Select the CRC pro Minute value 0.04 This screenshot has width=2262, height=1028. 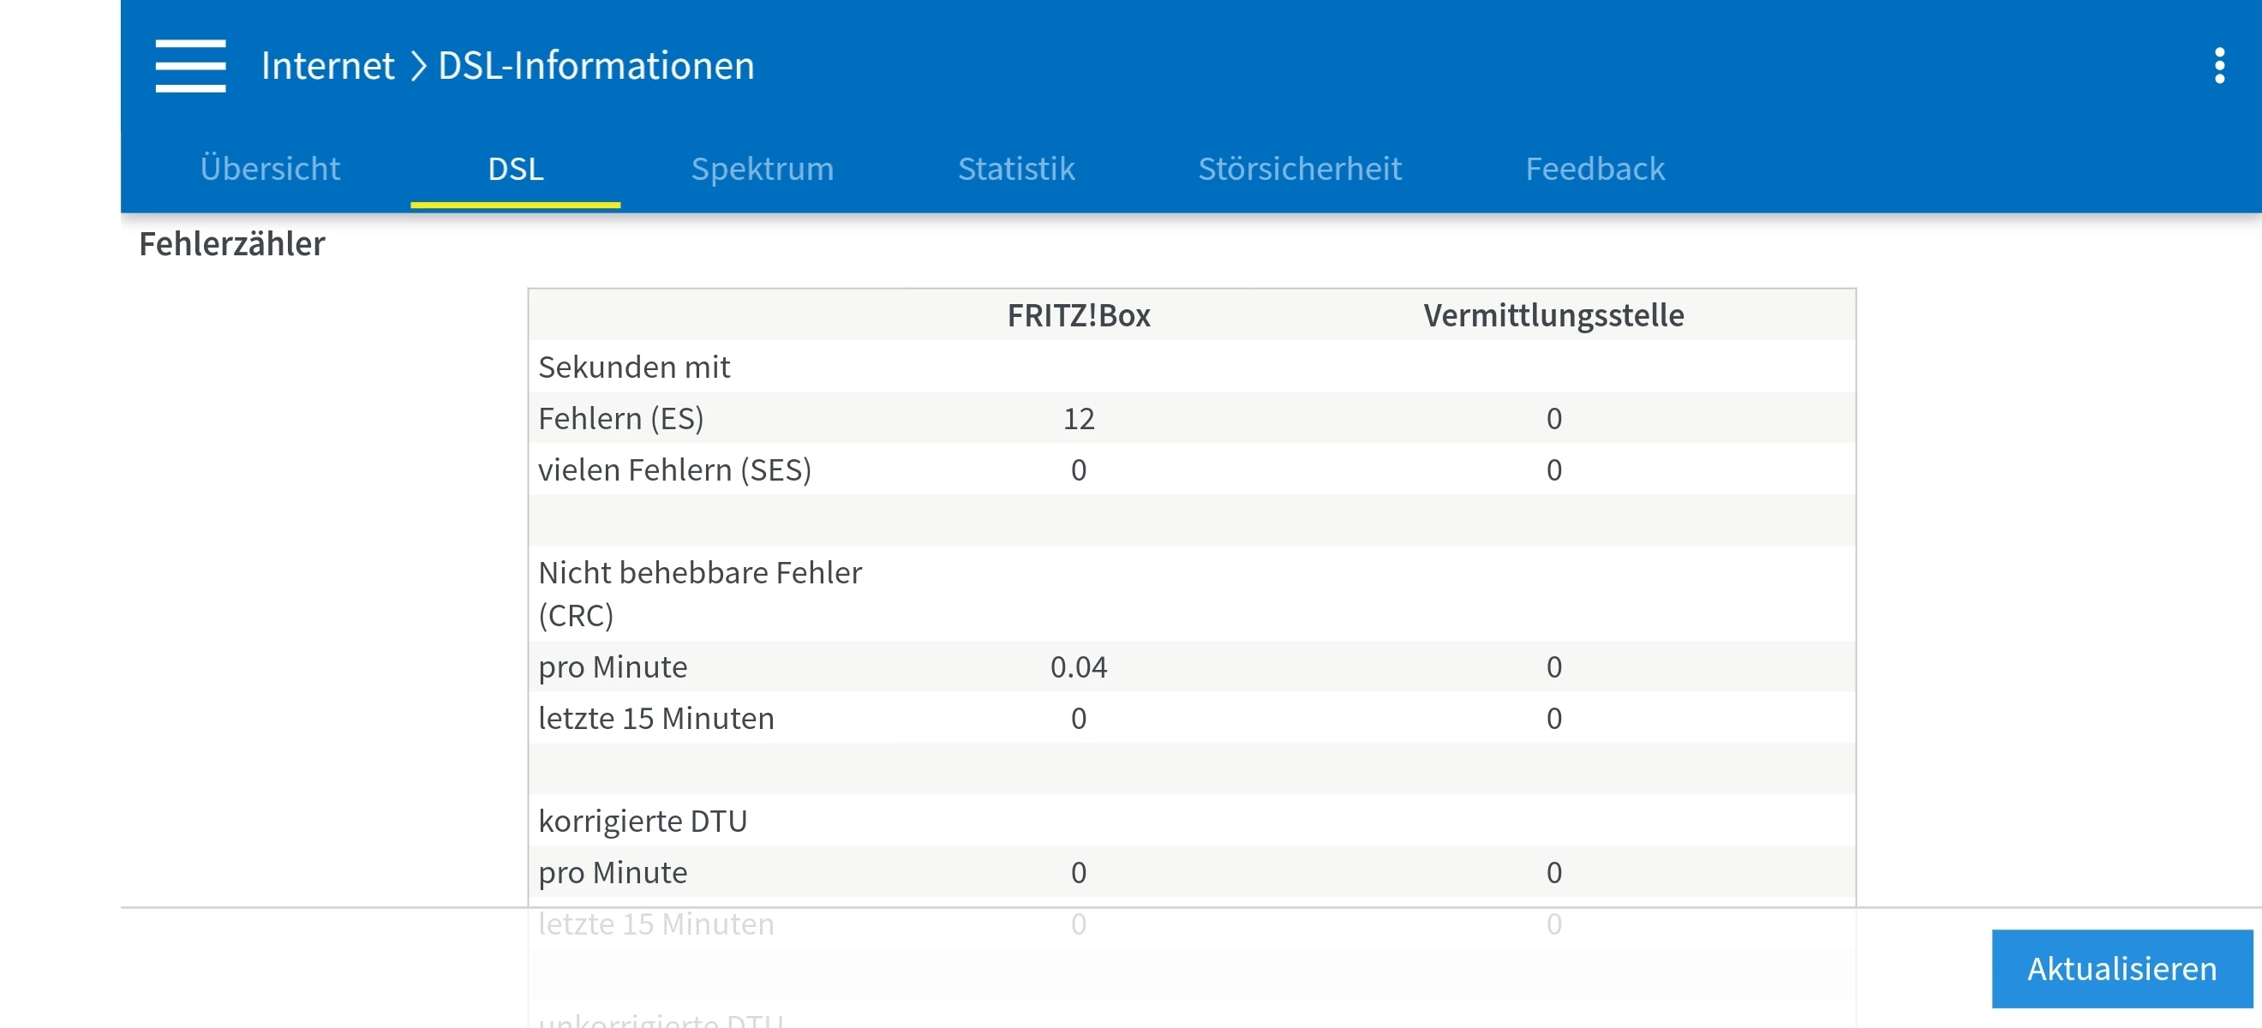pos(1079,667)
